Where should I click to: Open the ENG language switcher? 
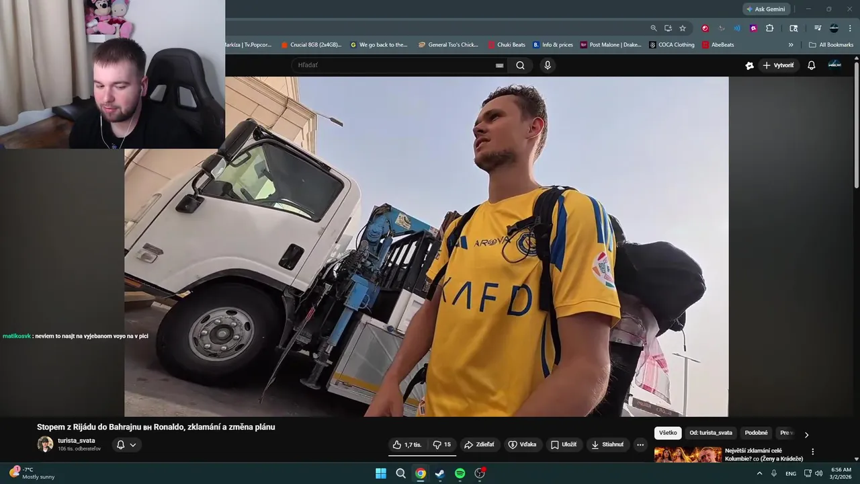(791, 473)
